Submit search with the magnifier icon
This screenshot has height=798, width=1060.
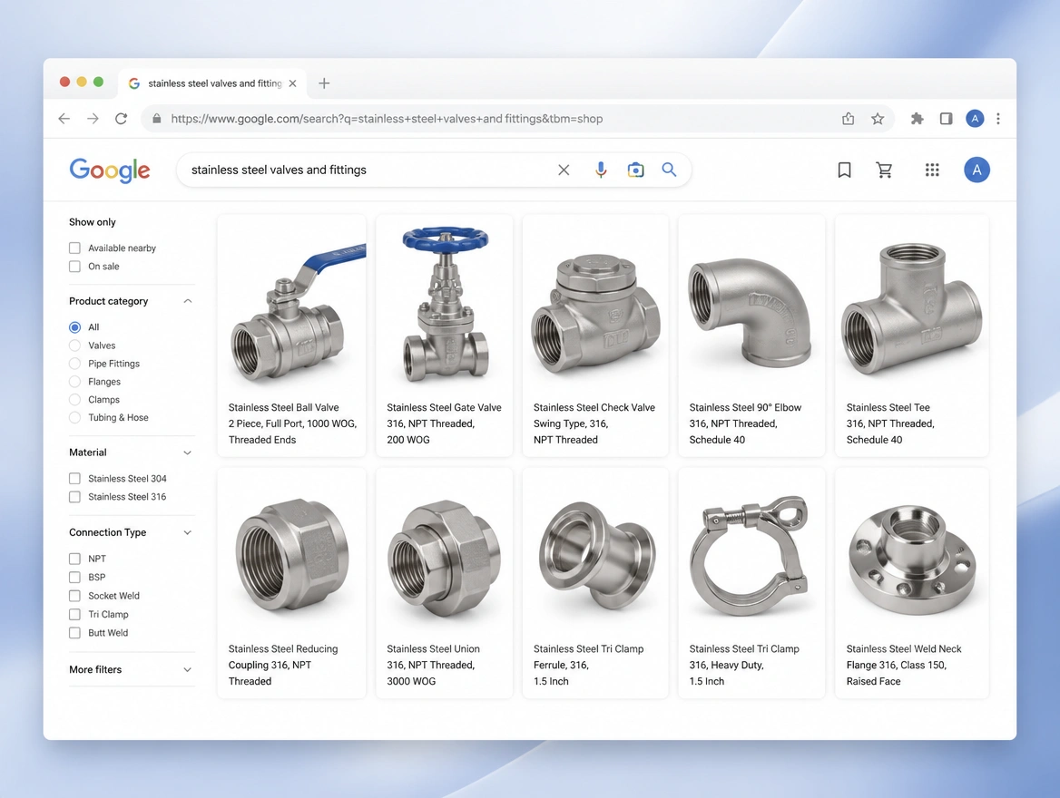tap(669, 170)
